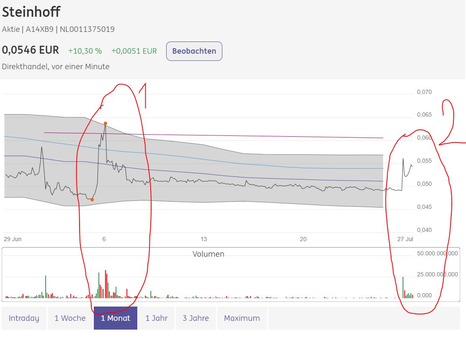This screenshot has height=338, width=466.
Task: Click the 0,045 price axis label
Action: point(425,207)
